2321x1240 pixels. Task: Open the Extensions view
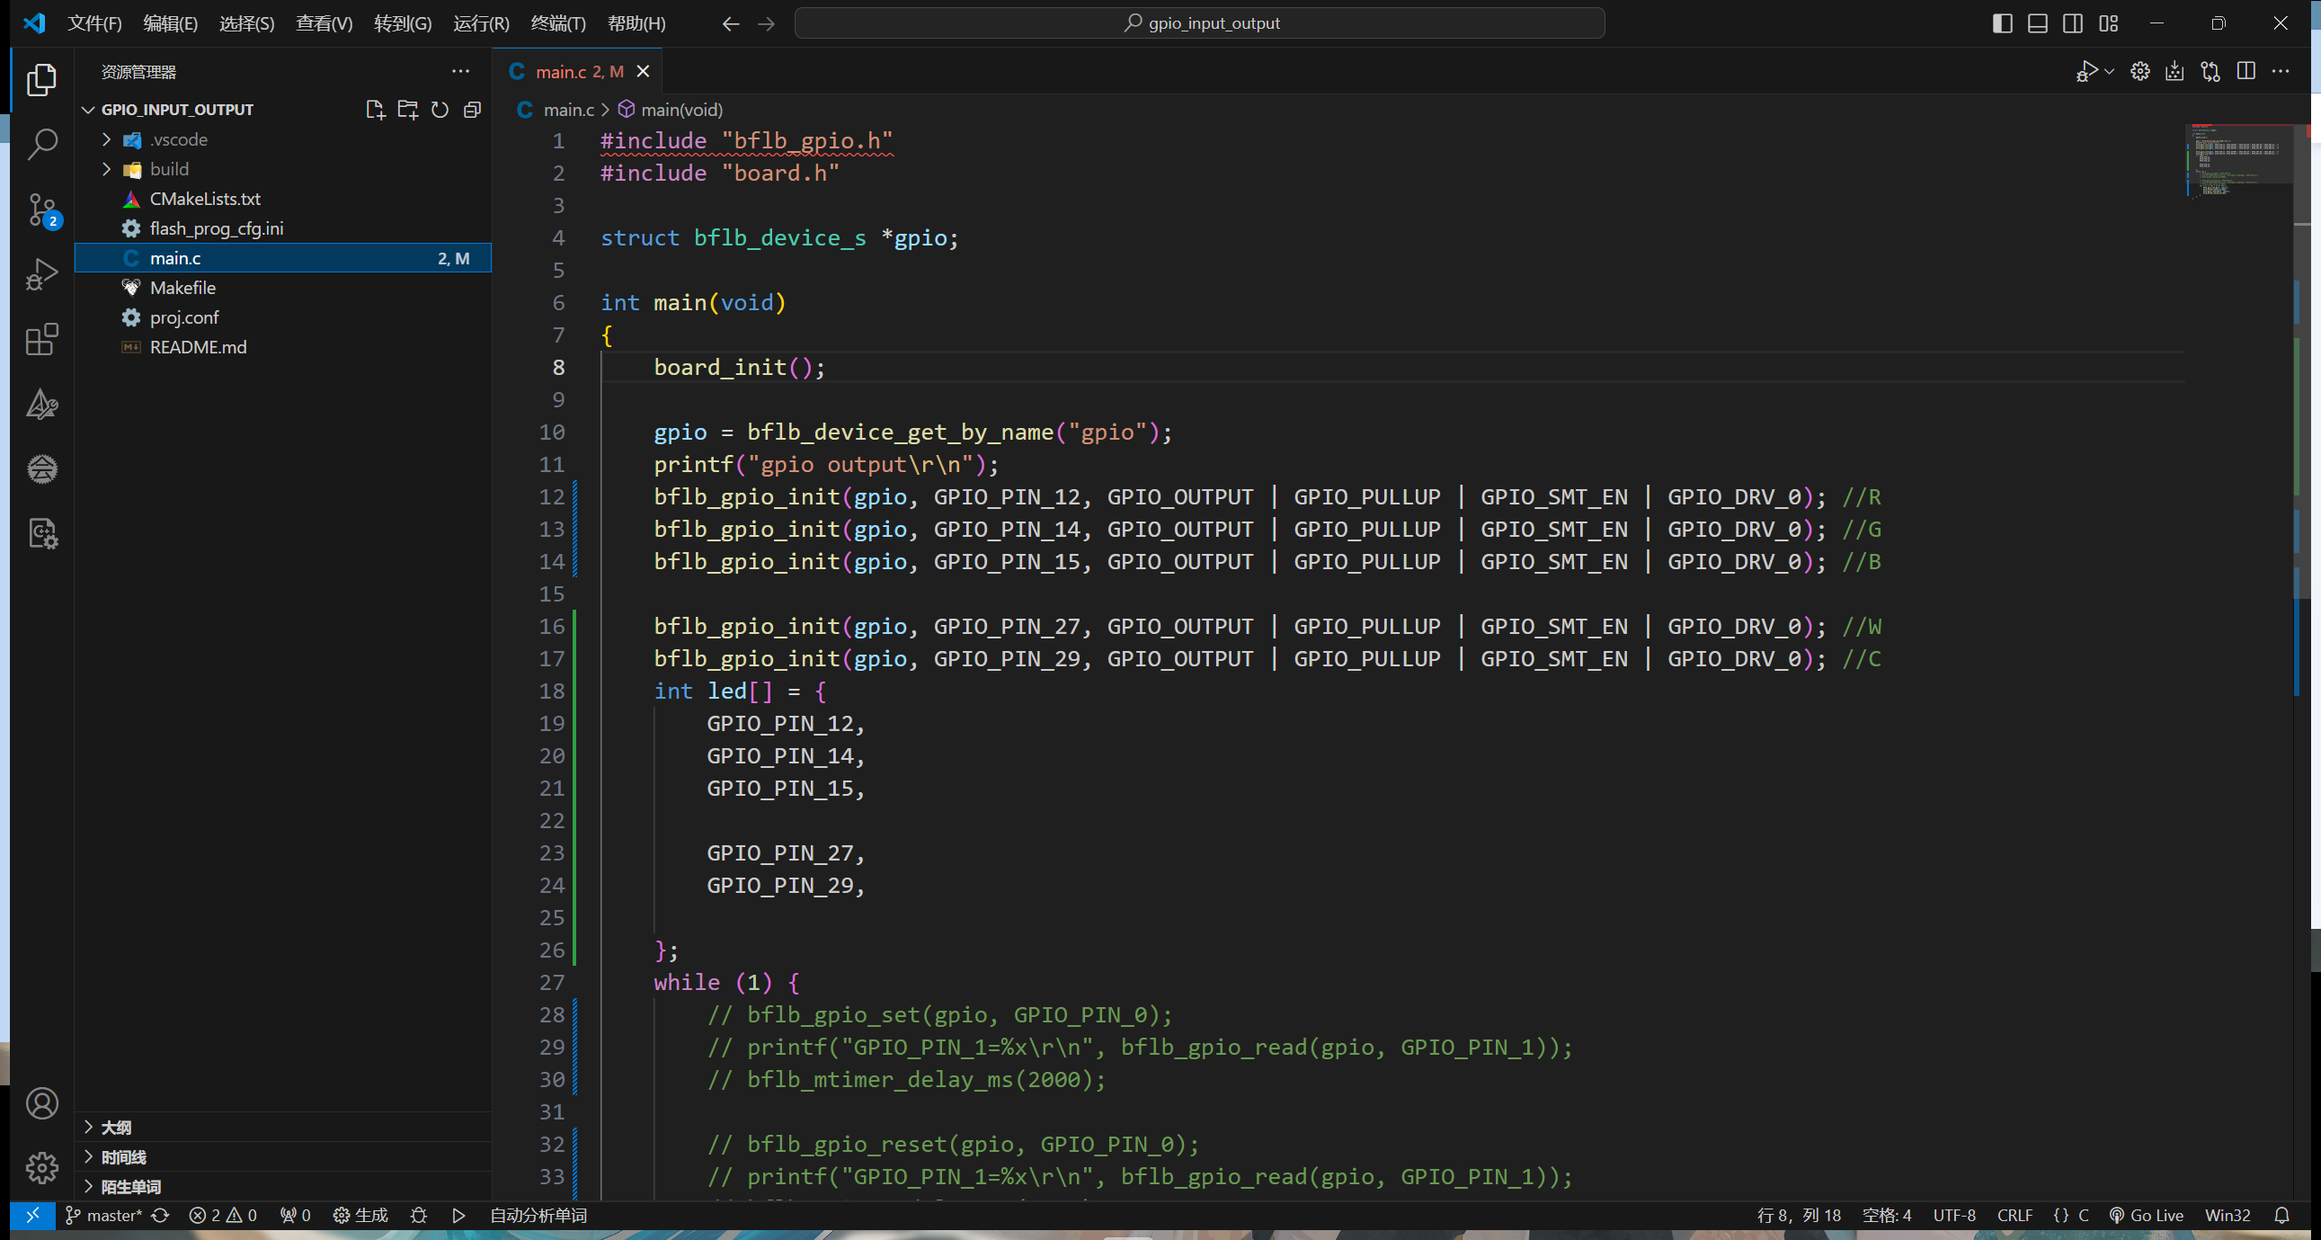pos(41,340)
